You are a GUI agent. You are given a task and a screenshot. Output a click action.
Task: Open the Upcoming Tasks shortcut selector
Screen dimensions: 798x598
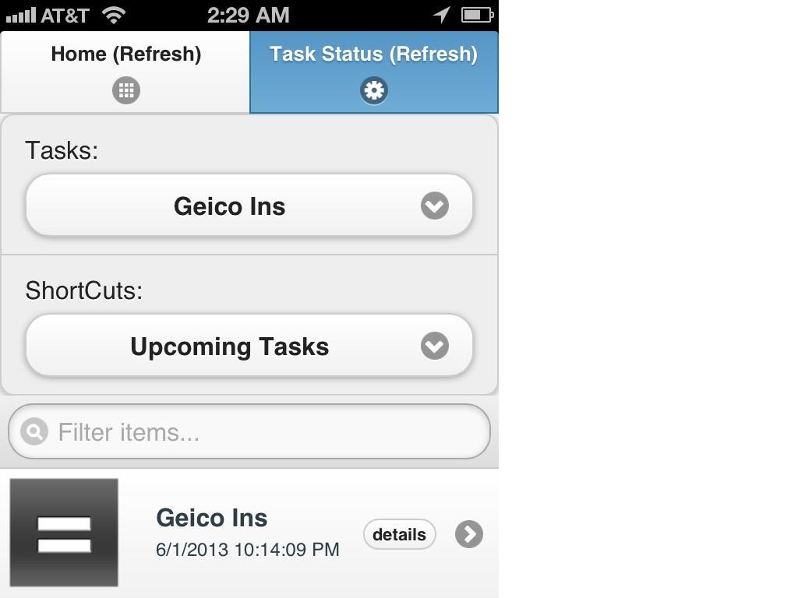[249, 346]
